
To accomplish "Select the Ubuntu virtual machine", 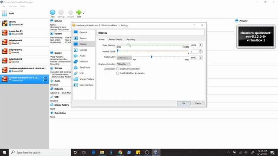I will pyautogui.click(x=24, y=23).
